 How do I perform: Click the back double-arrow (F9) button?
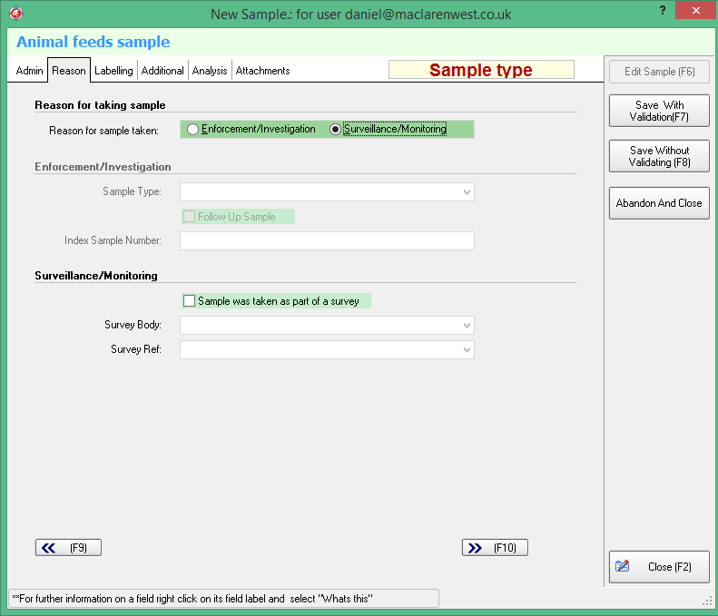click(68, 547)
